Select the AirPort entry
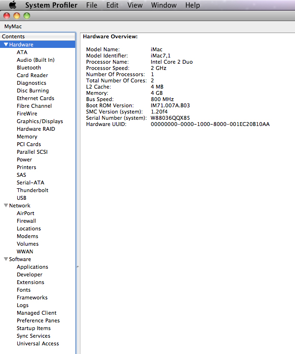295x354 pixels. click(25, 213)
